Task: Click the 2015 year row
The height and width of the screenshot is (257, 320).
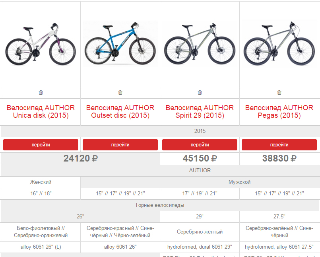Action: [x=160, y=131]
